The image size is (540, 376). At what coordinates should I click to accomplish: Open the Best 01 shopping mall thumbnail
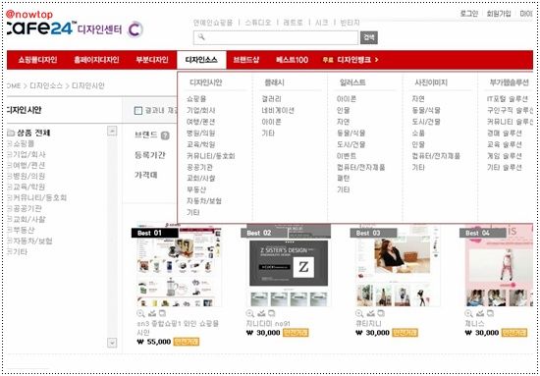(179, 265)
